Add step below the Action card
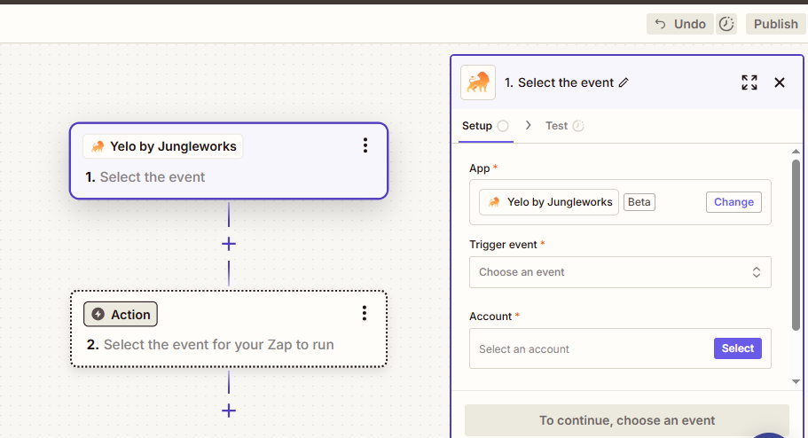The width and height of the screenshot is (808, 438). [x=229, y=411]
